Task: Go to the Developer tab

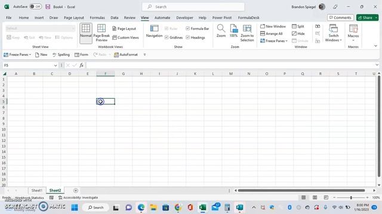Action: point(184,17)
